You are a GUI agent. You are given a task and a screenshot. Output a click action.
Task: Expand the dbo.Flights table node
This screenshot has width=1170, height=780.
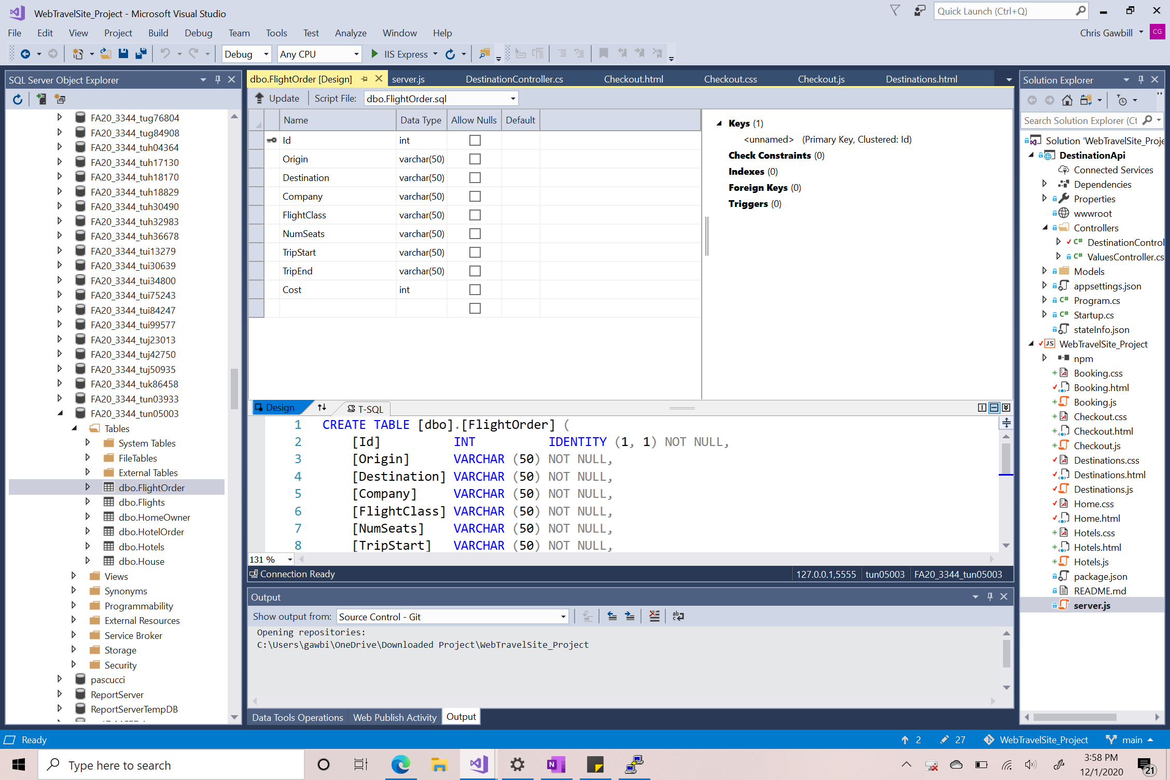coord(88,502)
